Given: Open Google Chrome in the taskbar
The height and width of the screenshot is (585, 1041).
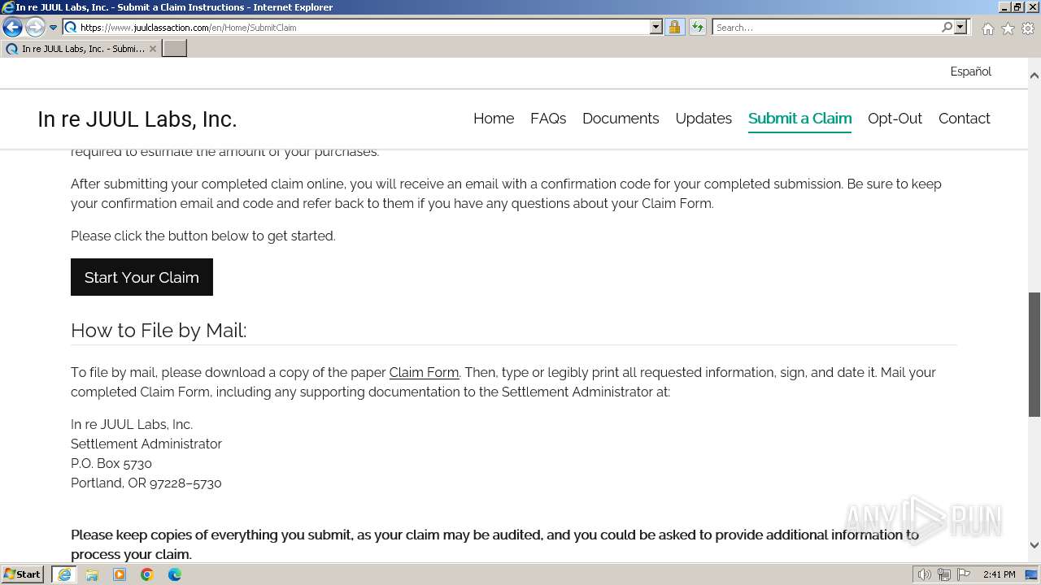Looking at the screenshot, I should click(x=147, y=574).
